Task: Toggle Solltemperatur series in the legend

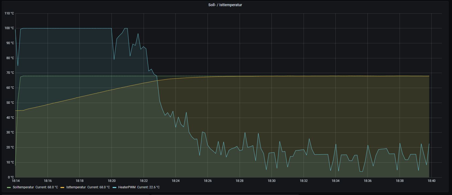Action: (x=23, y=187)
